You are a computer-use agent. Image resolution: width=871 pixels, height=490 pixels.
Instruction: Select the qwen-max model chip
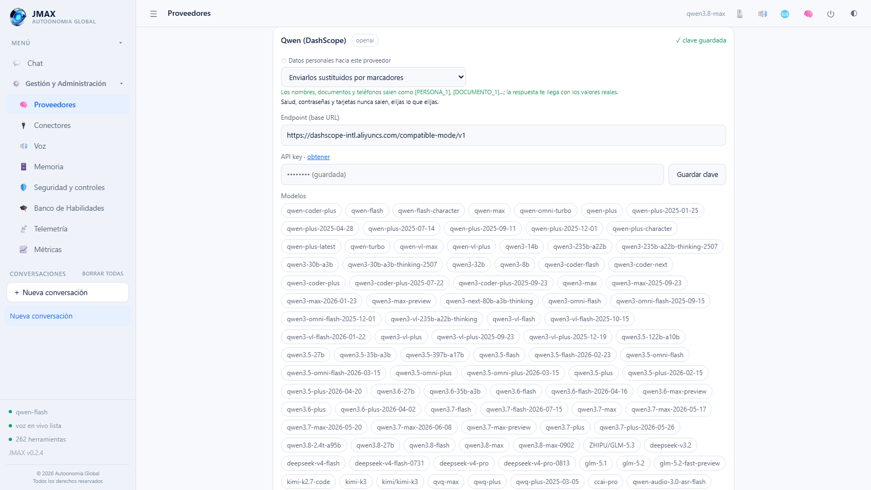click(x=489, y=211)
